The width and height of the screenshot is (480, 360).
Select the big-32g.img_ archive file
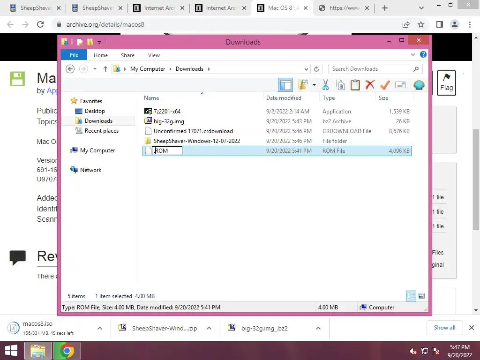tap(277, 121)
